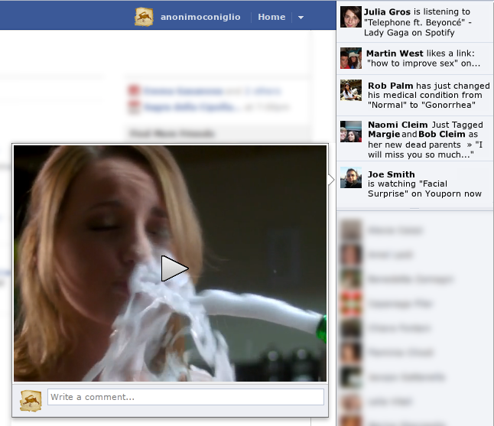Click the name Julia Gros
The width and height of the screenshot is (494, 426).
(x=387, y=12)
